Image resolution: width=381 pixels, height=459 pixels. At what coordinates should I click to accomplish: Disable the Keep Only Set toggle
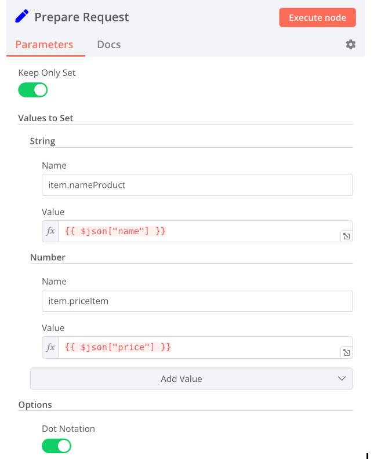33,90
